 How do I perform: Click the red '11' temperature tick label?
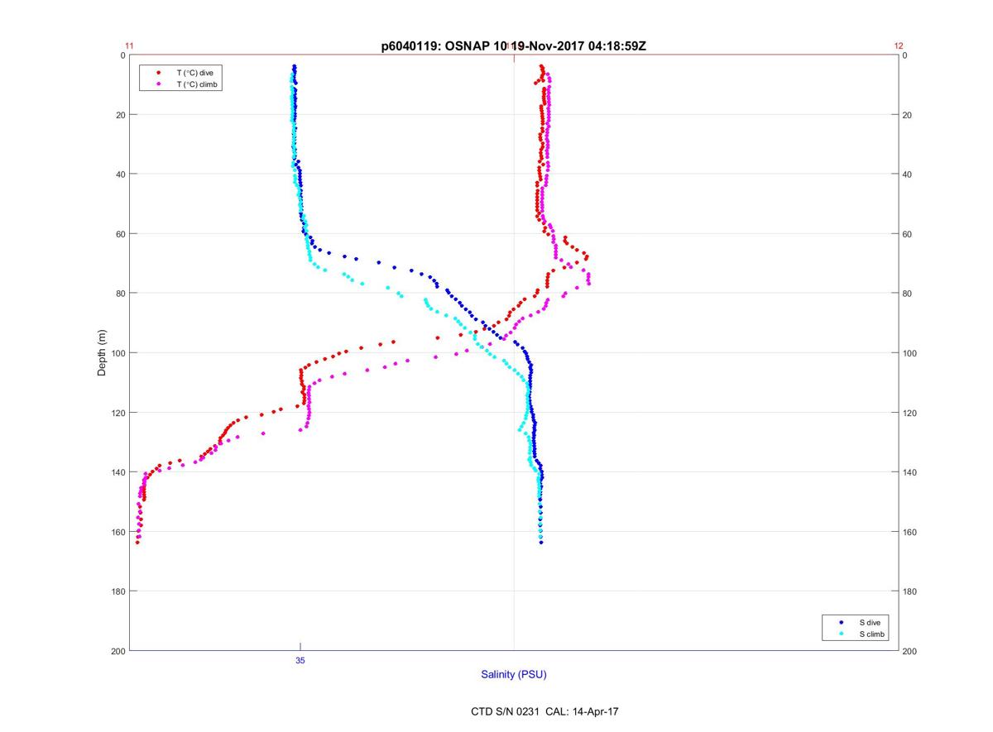click(x=129, y=46)
